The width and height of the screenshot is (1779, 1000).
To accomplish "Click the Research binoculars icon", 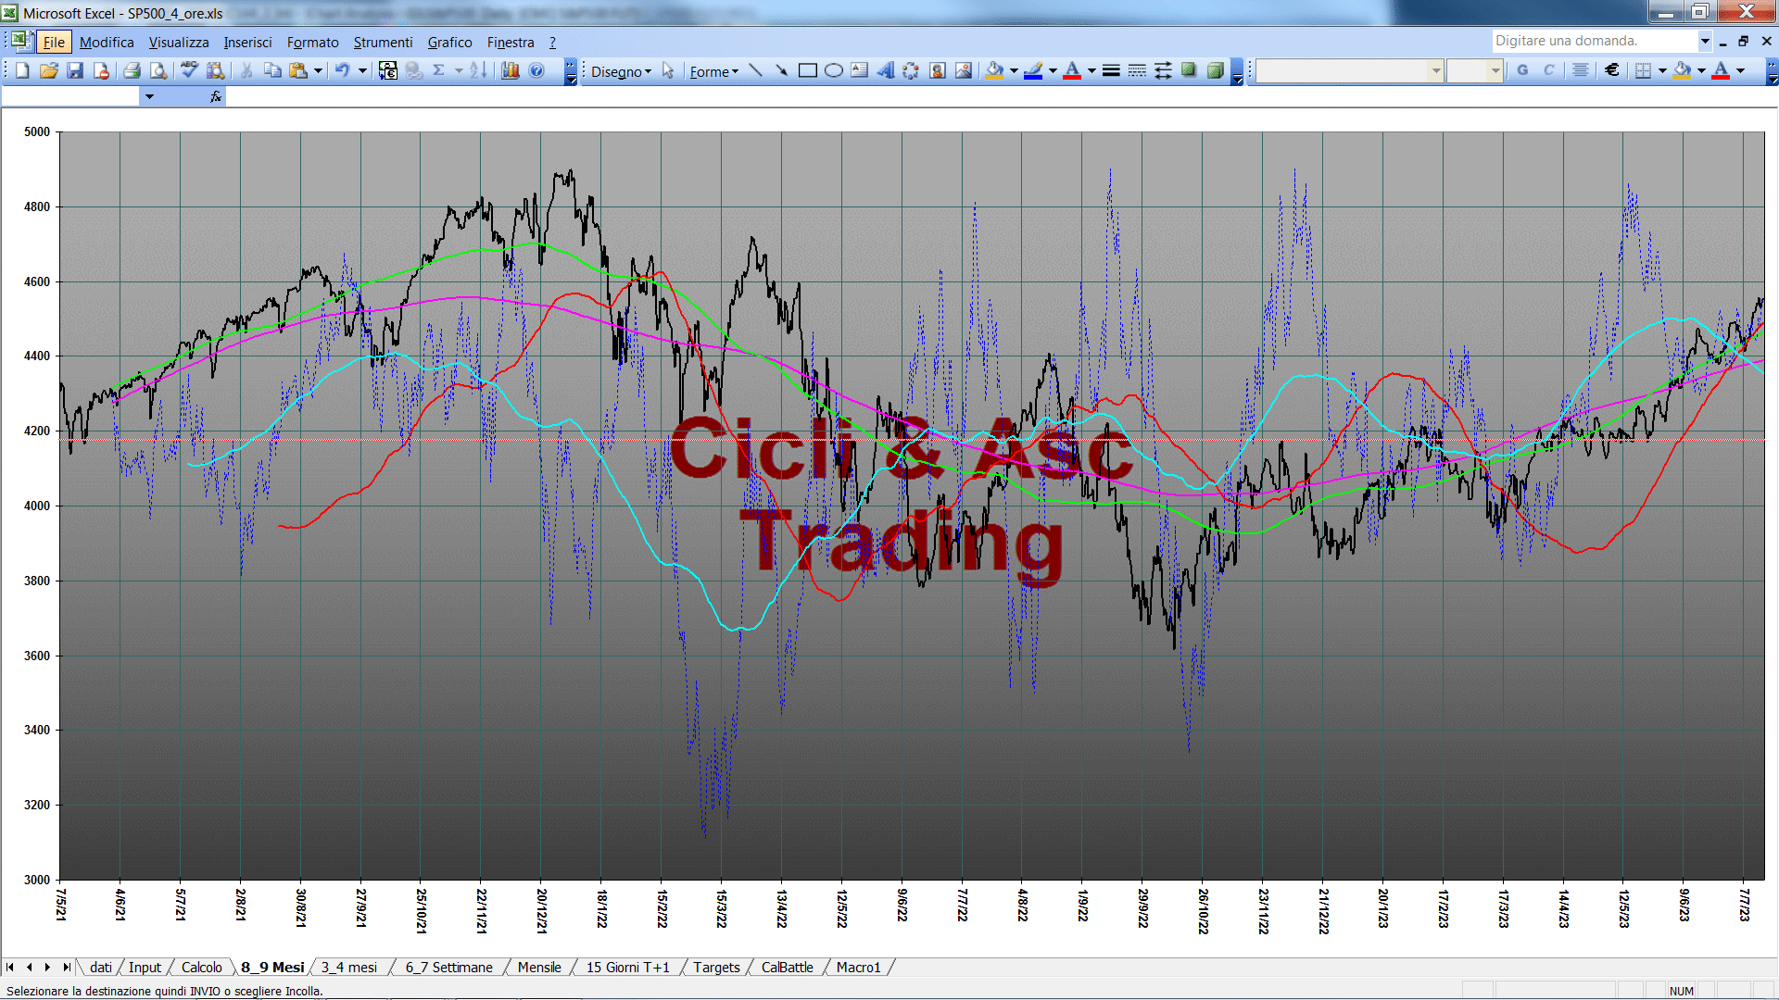I will tap(216, 70).
